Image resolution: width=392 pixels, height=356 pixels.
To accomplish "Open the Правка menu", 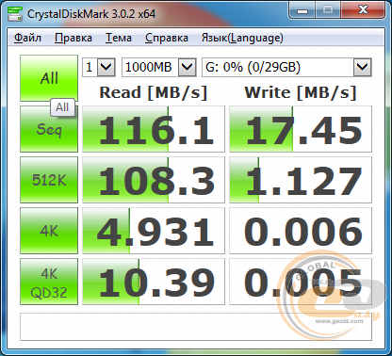I will pos(73,38).
